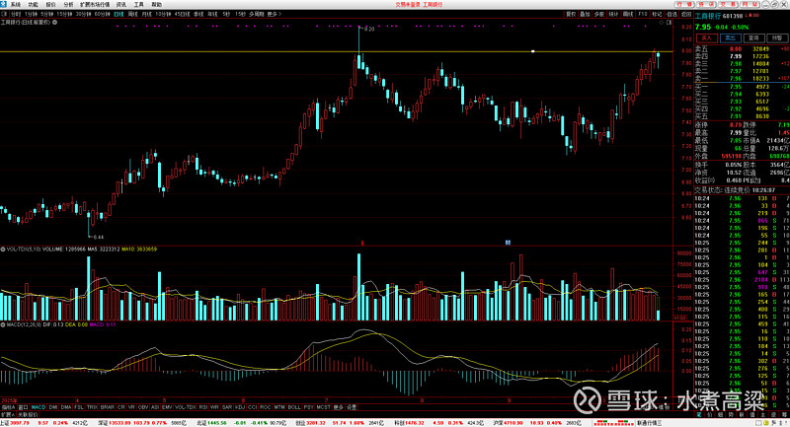Open the 帮助 menu
Viewport: 790px width, 427px height.
click(x=156, y=5)
